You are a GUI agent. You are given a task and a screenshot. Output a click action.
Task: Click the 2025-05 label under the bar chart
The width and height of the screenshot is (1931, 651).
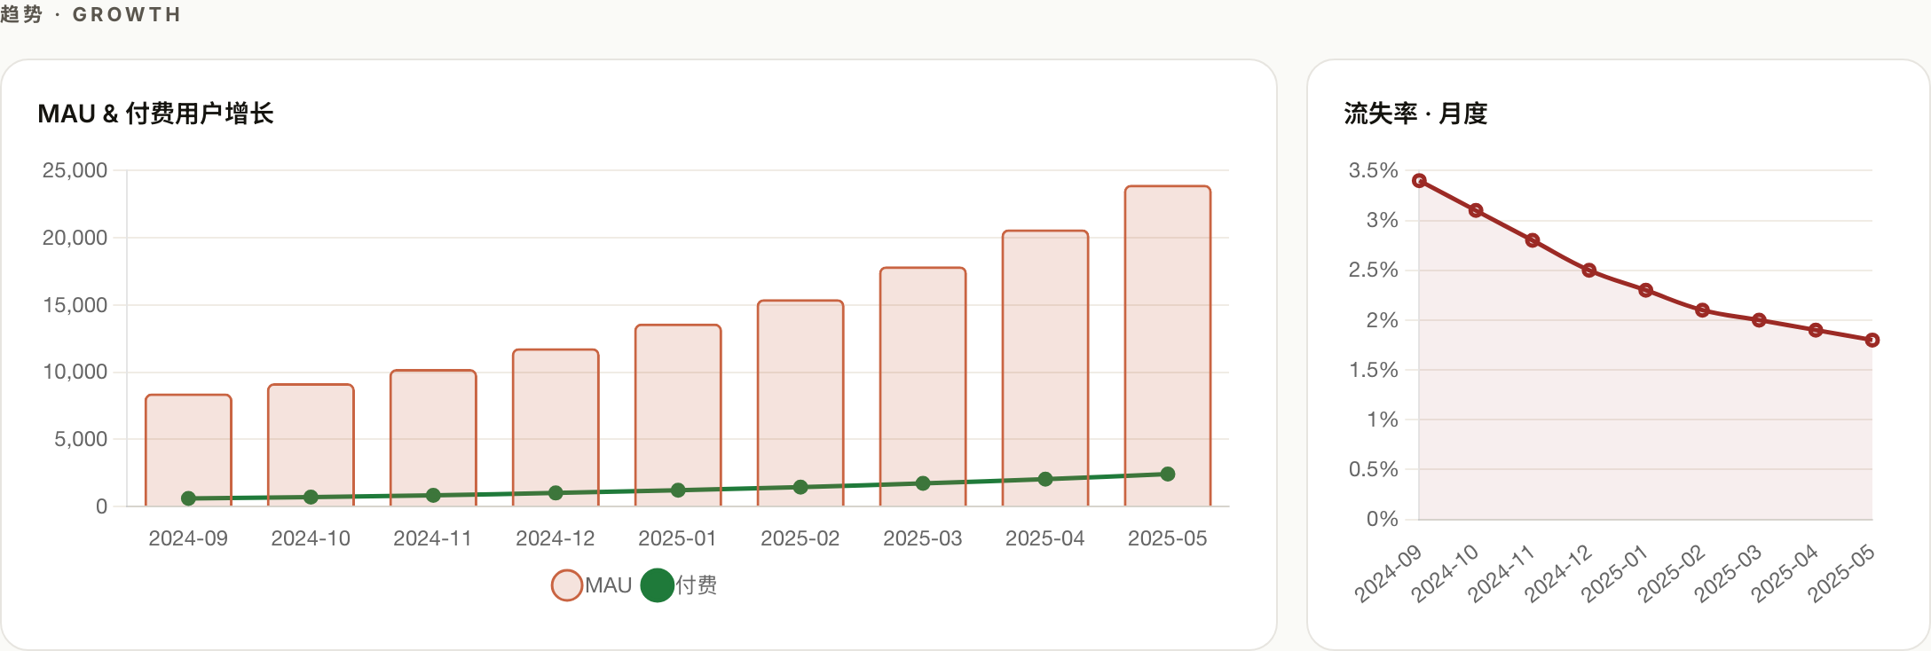[x=1168, y=538]
